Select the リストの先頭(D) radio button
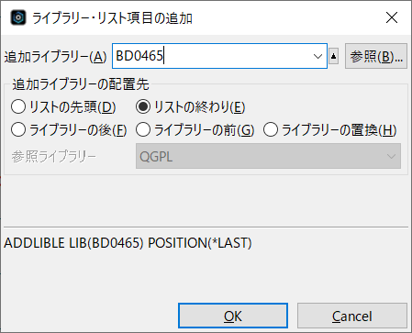 coord(63,107)
